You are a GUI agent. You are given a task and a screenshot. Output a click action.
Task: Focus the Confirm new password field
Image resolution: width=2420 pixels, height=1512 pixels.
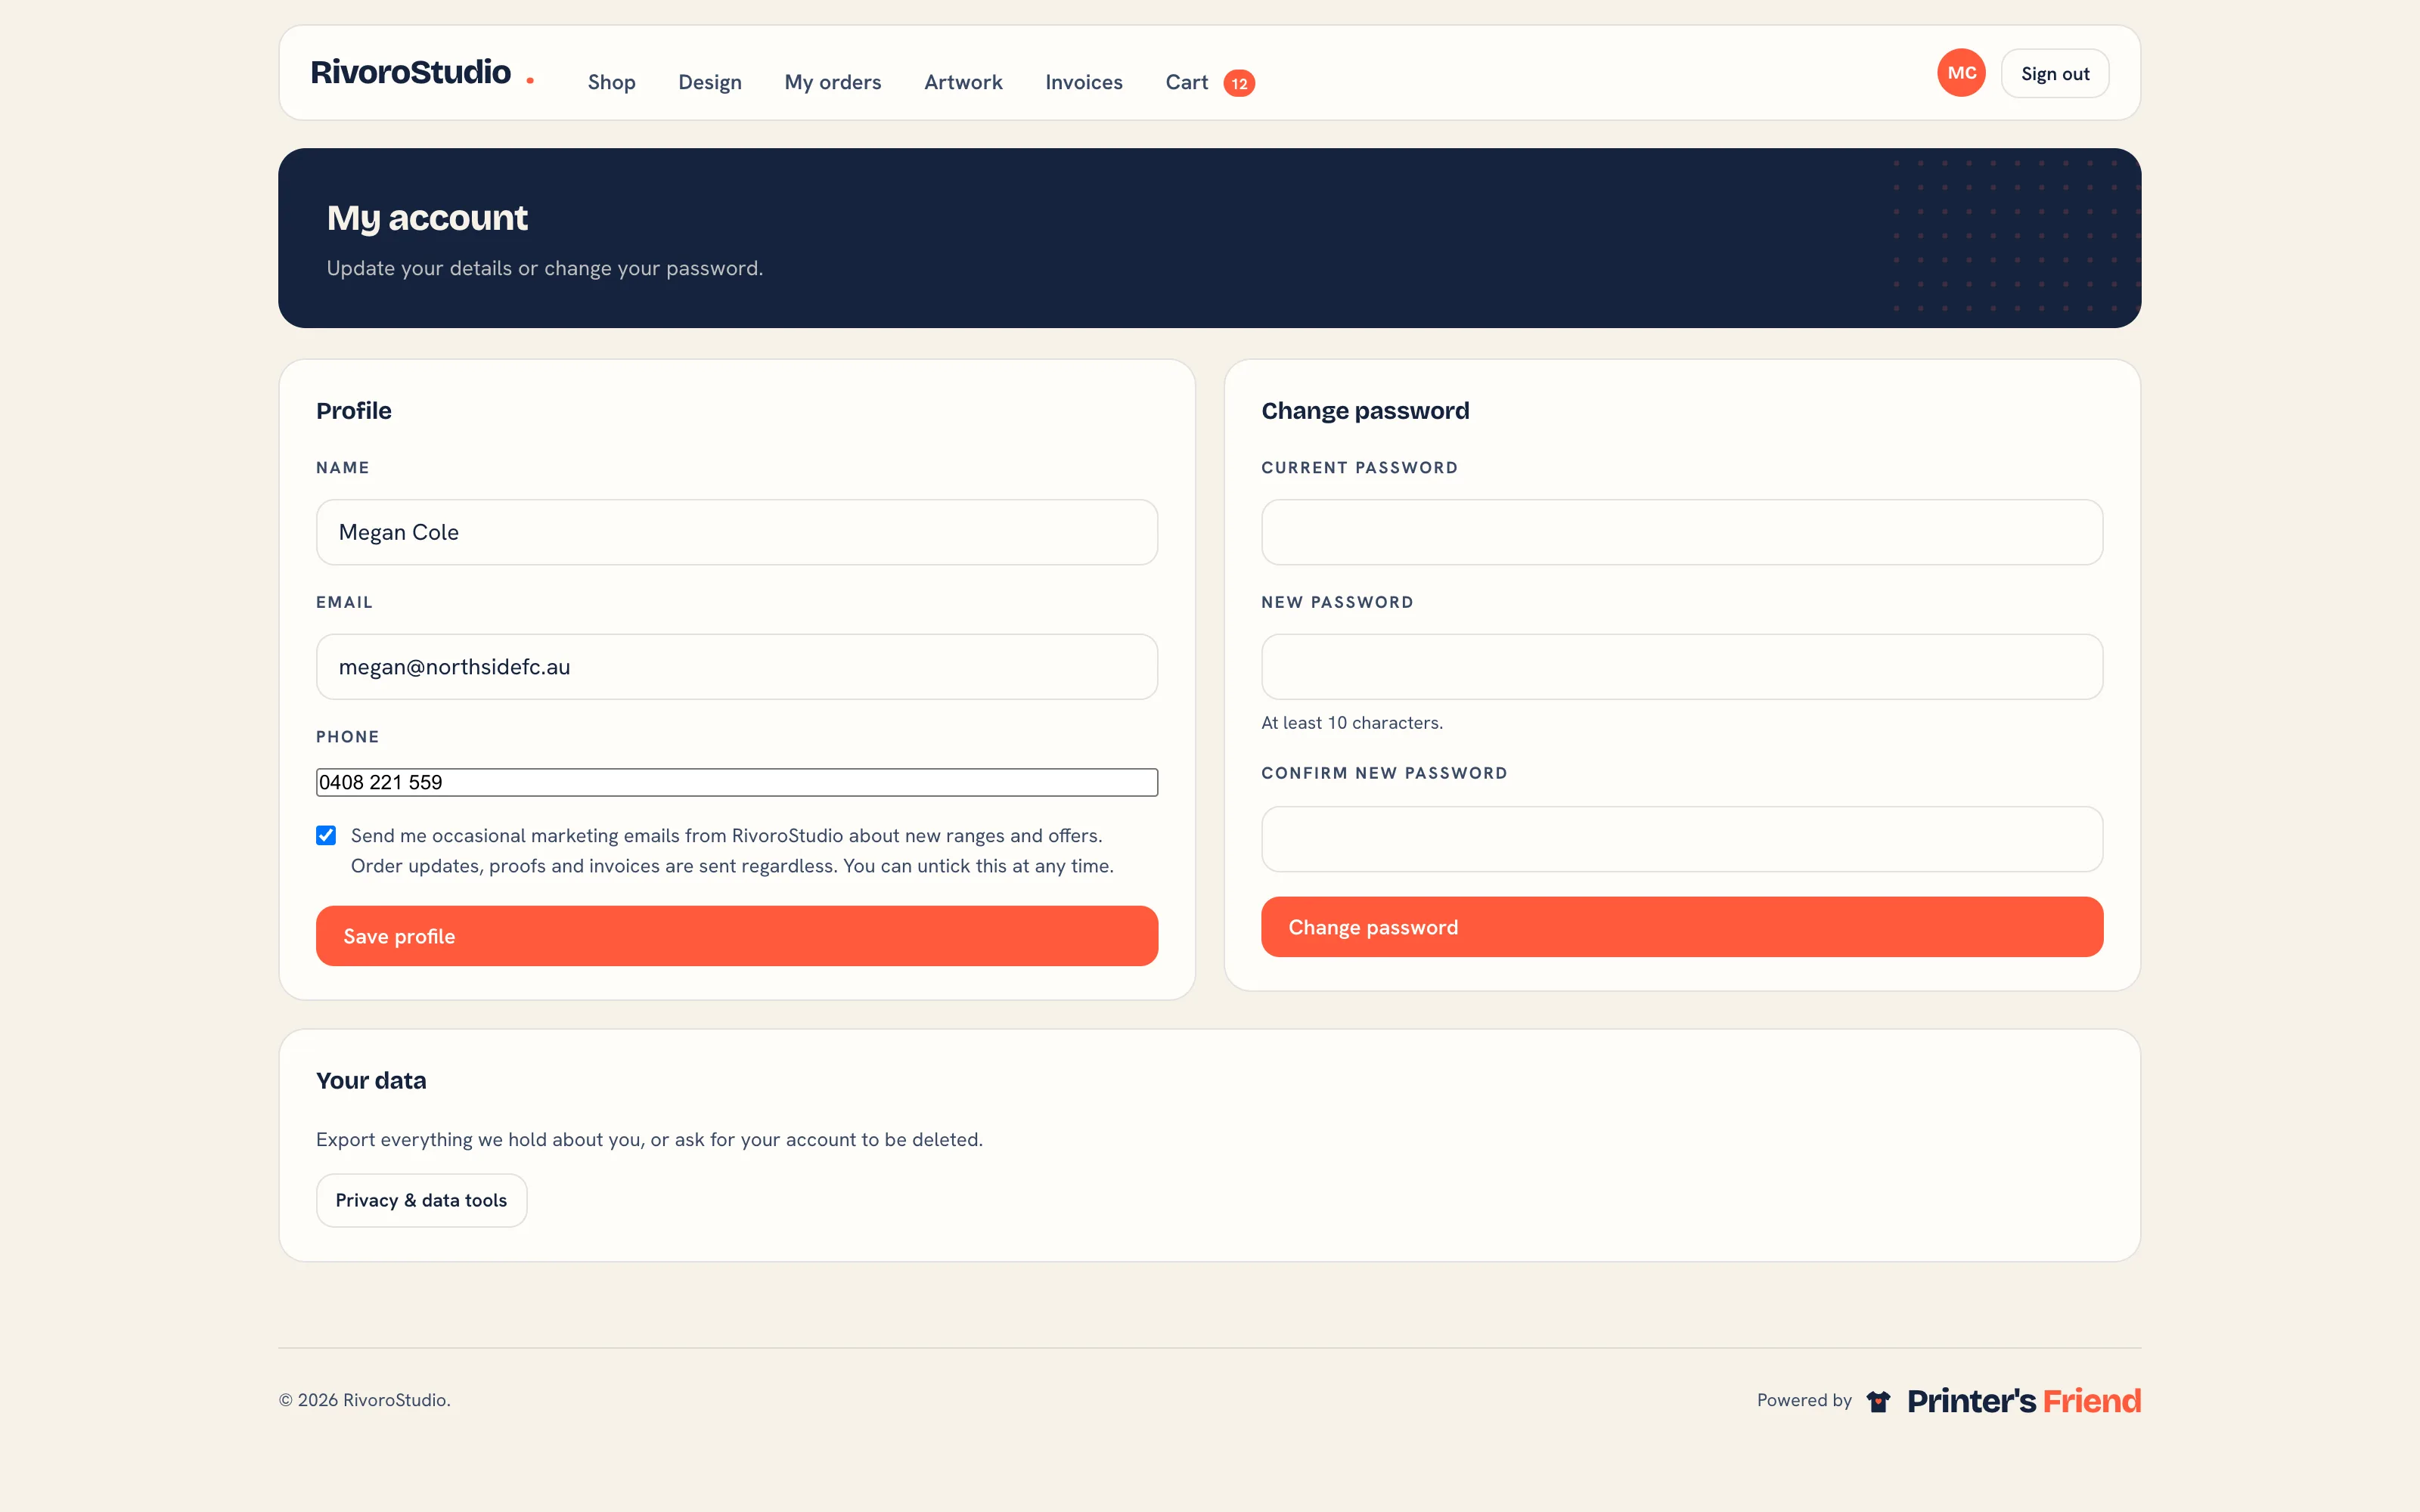tap(1682, 839)
